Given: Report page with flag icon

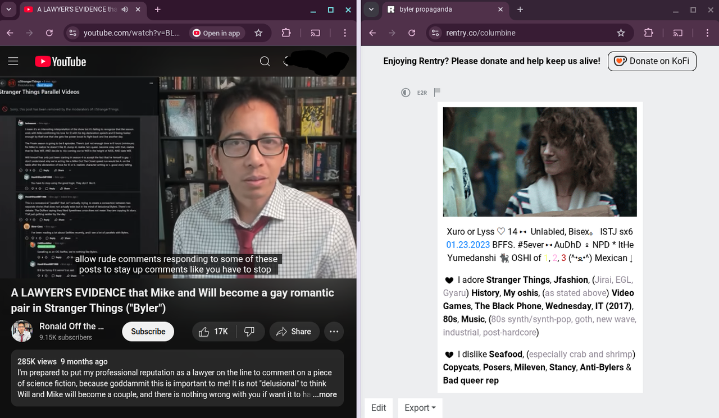Looking at the screenshot, I should (x=438, y=92).
